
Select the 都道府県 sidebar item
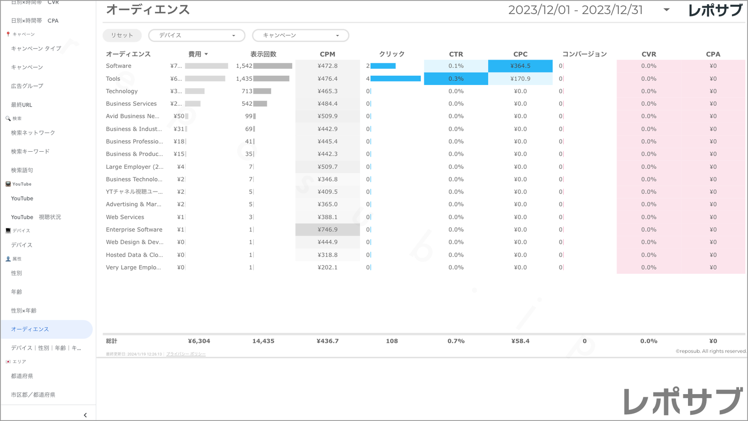[22, 376]
